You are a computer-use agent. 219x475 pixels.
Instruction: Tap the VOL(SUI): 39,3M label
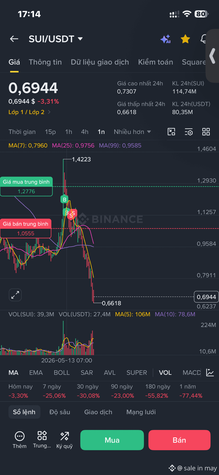[x=31, y=314]
